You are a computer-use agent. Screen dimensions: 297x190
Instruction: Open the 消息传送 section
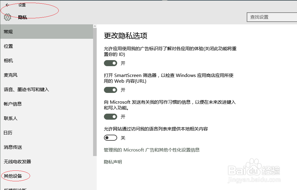(47, 147)
